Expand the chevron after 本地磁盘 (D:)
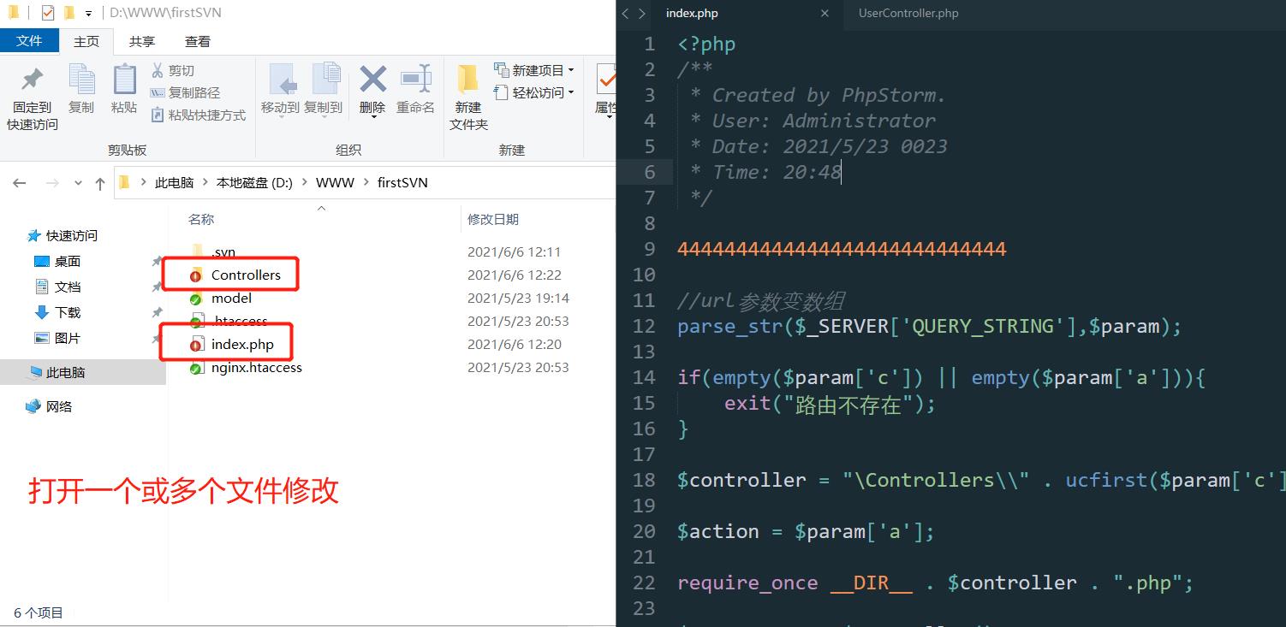This screenshot has height=627, width=1286. pyautogui.click(x=304, y=183)
